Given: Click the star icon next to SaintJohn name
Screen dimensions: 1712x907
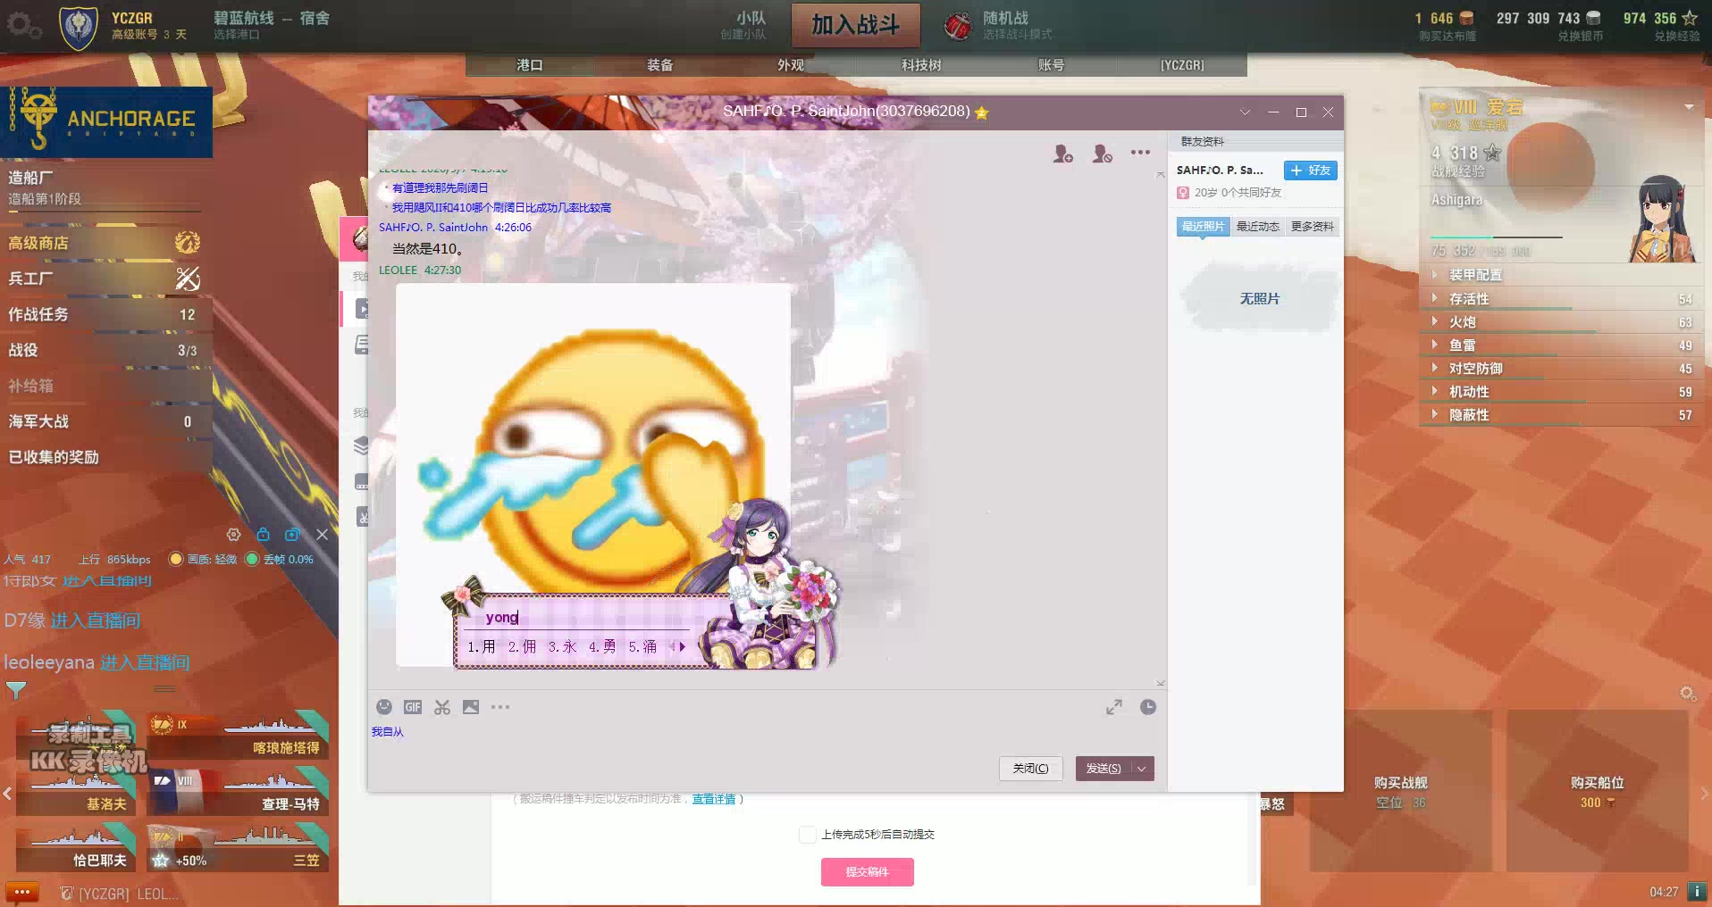Looking at the screenshot, I should pos(982,112).
